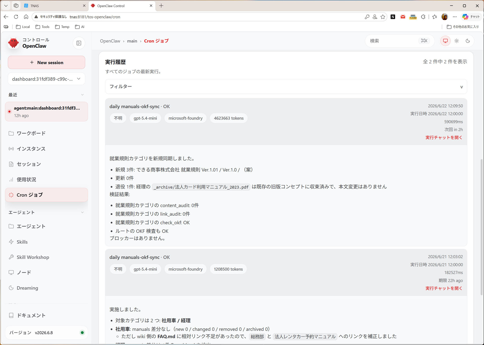Add page to favorites star
This screenshot has width=484, height=345.
pyautogui.click(x=383, y=17)
